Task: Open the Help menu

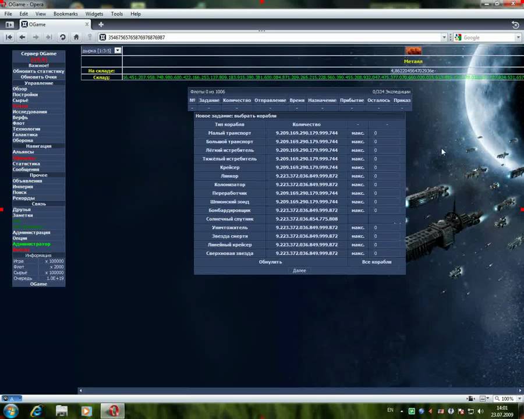Action: point(135,14)
